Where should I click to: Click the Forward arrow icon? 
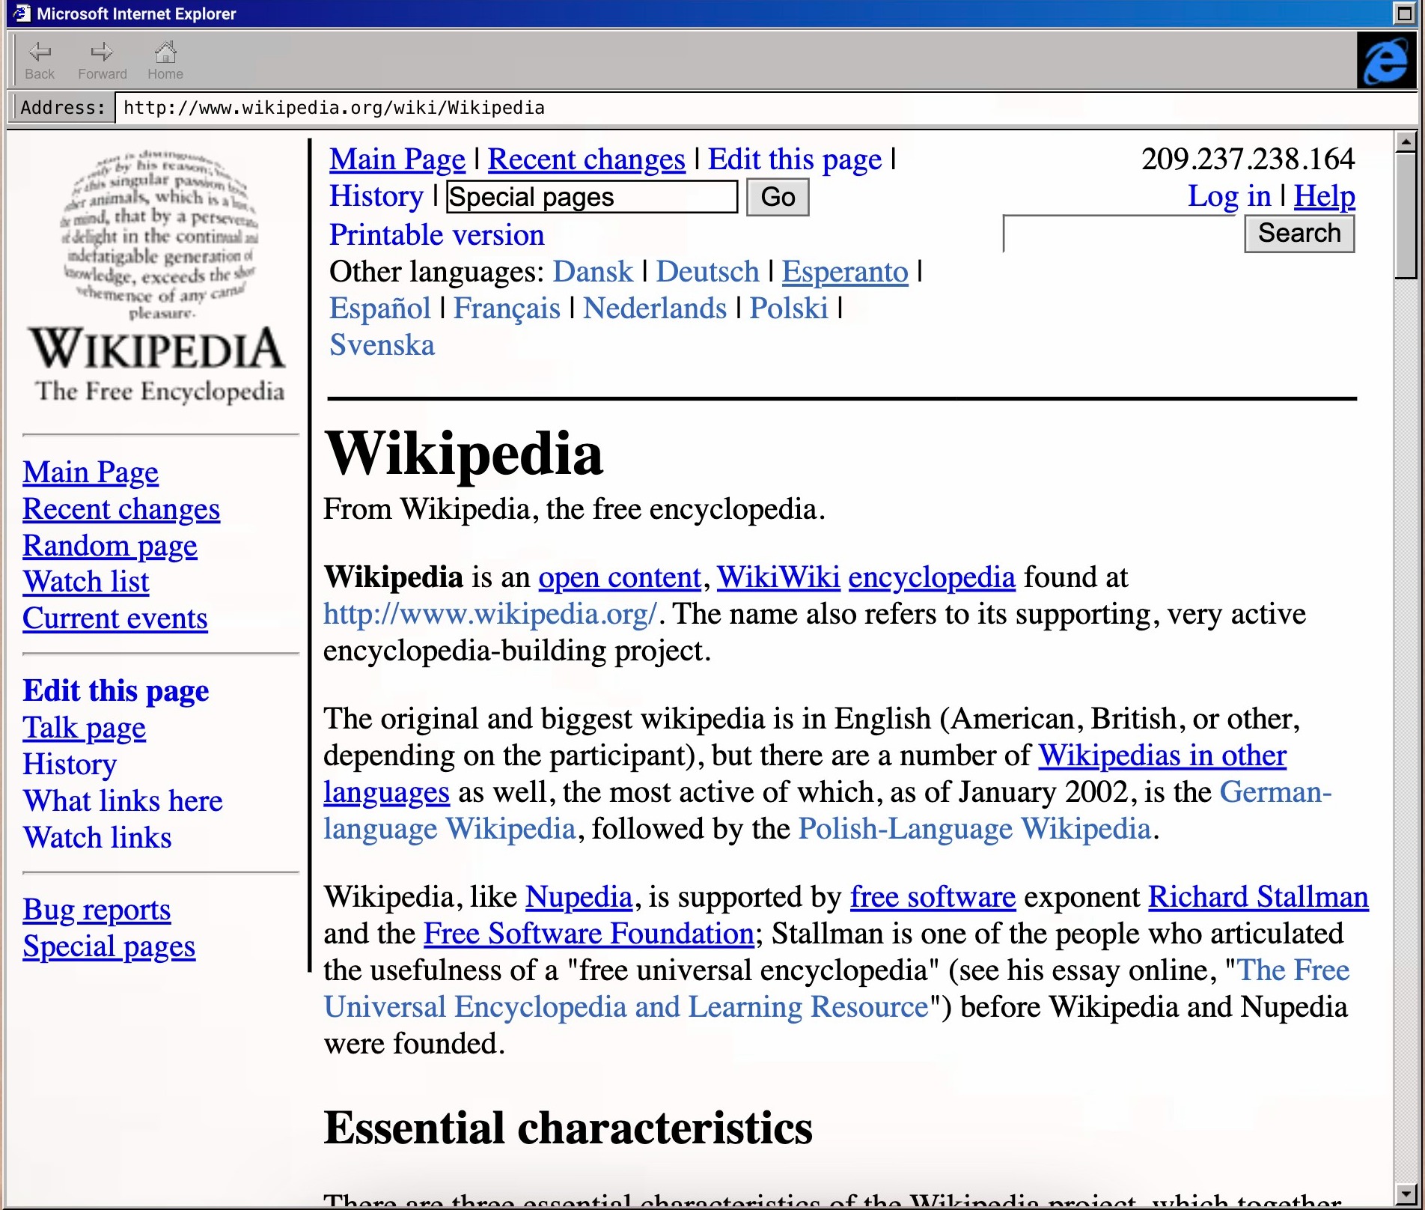[102, 52]
